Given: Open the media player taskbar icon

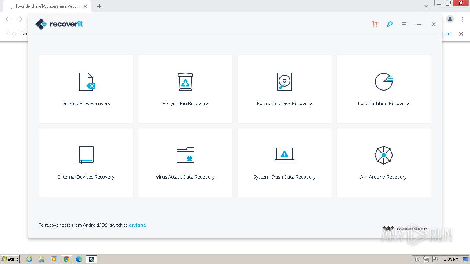Looking at the screenshot, I should [54, 259].
